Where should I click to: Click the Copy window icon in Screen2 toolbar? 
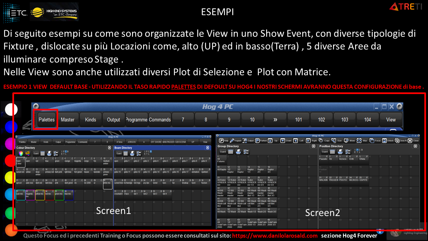pos(321,141)
